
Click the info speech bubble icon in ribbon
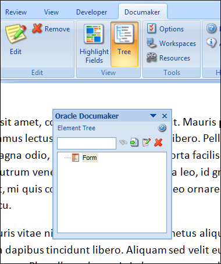coord(211,42)
